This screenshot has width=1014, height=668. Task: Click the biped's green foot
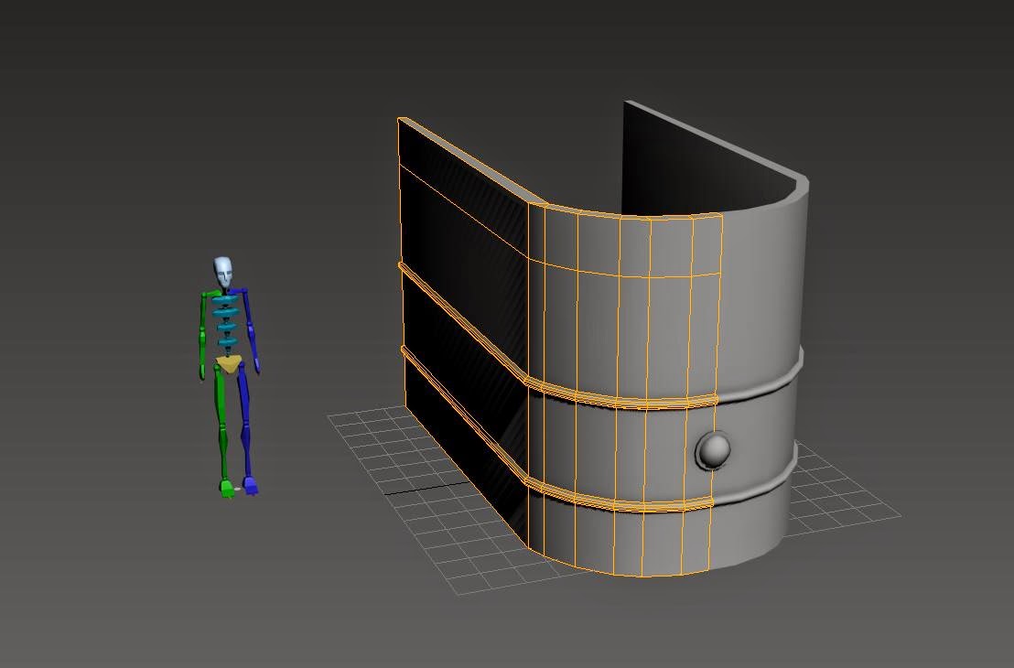228,489
